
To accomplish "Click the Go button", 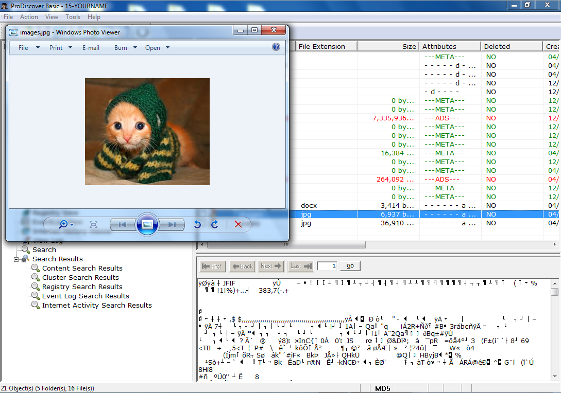I will pyautogui.click(x=350, y=266).
